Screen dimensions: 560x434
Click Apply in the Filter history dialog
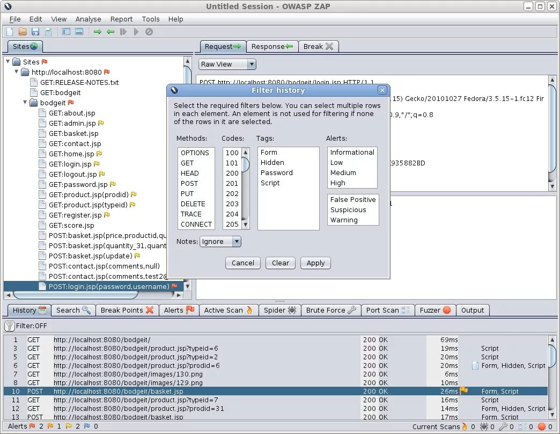pyautogui.click(x=315, y=263)
